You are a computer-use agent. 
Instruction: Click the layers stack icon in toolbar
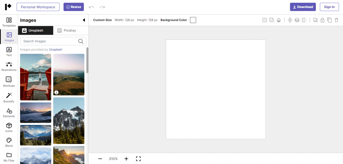coord(297,20)
